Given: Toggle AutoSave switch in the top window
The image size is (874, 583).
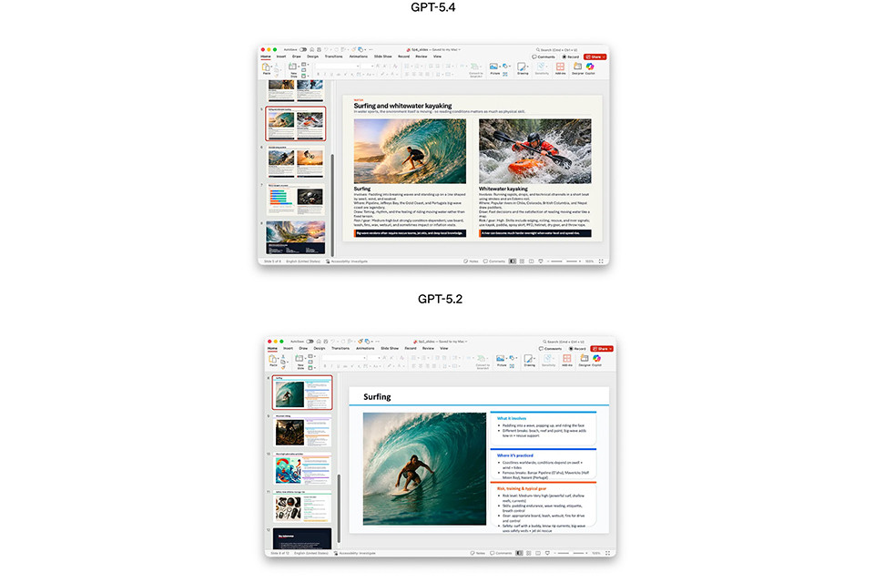Looking at the screenshot, I should point(303,49).
